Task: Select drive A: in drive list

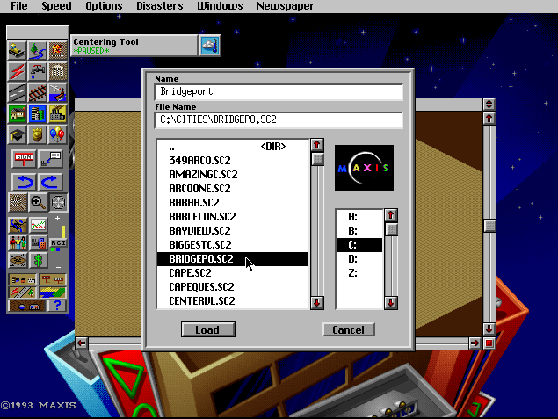Action: (353, 216)
